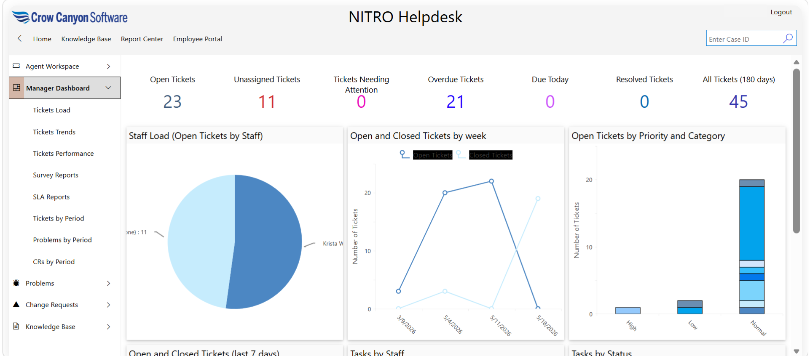This screenshot has height=356, width=810.
Task: Click the Problems bug icon
Action: 16,283
